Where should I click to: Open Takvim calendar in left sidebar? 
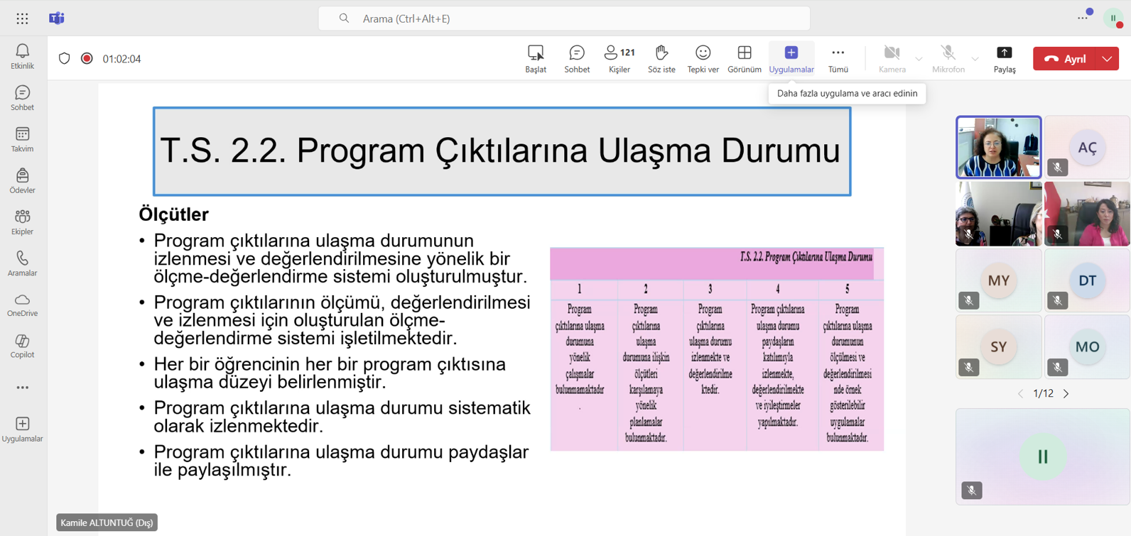click(22, 139)
